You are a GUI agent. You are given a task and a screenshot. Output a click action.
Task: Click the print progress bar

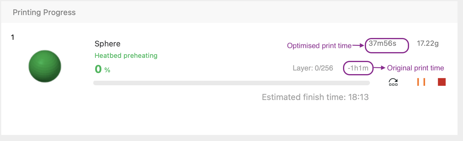point(231,83)
